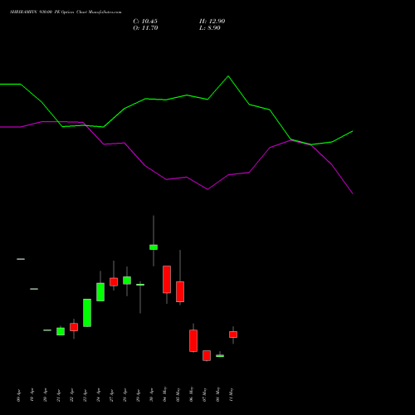The width and height of the screenshot is (415, 415).
Task: Select the last red candle above 11 May
Action: coord(233,334)
